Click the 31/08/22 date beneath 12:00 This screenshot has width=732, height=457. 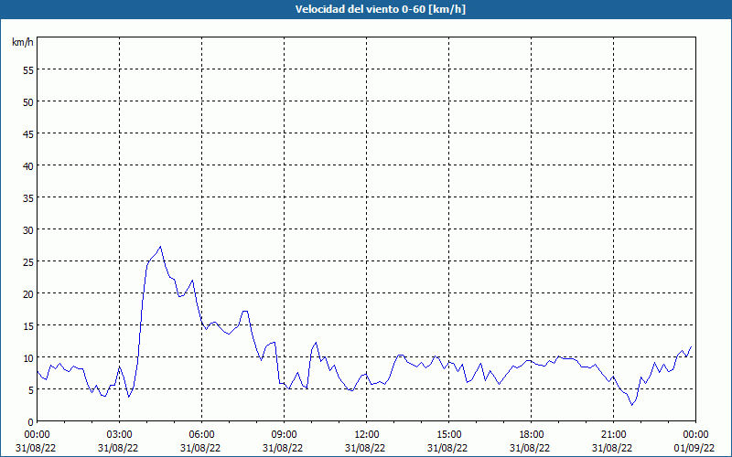365,448
